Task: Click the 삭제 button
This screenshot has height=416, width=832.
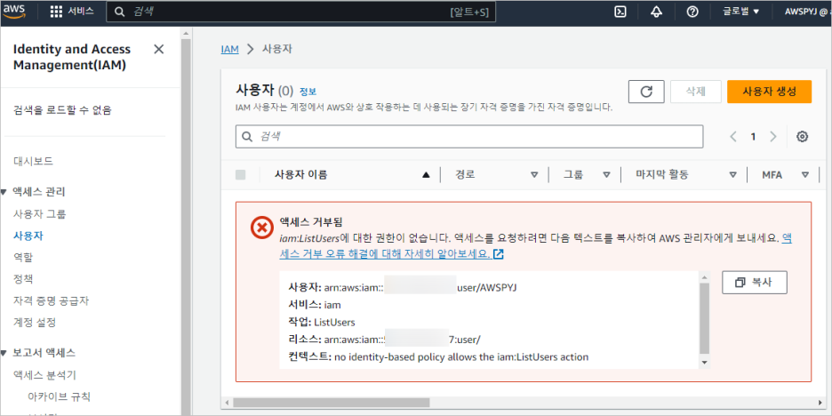Action: (696, 92)
